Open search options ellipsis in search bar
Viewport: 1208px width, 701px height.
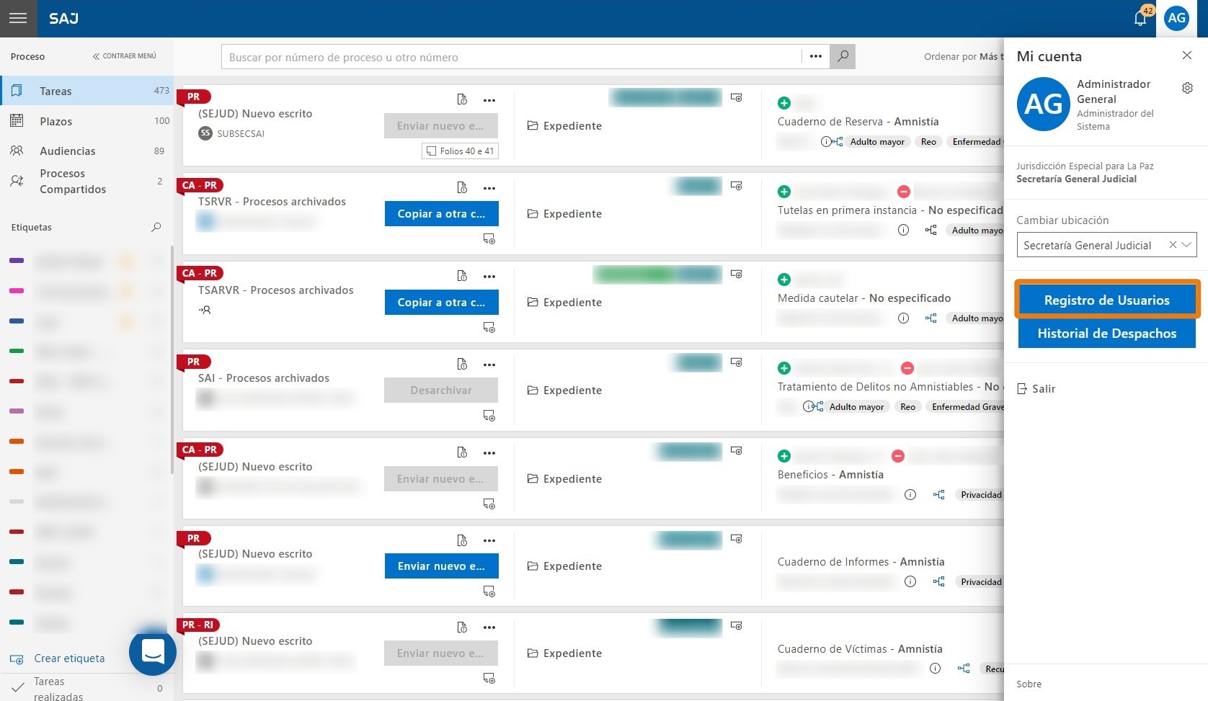pyautogui.click(x=815, y=56)
